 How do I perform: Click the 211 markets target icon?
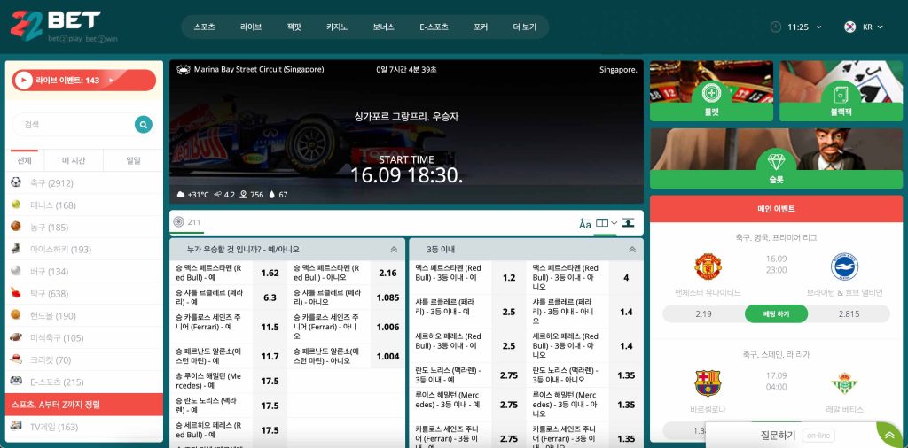[x=178, y=222]
